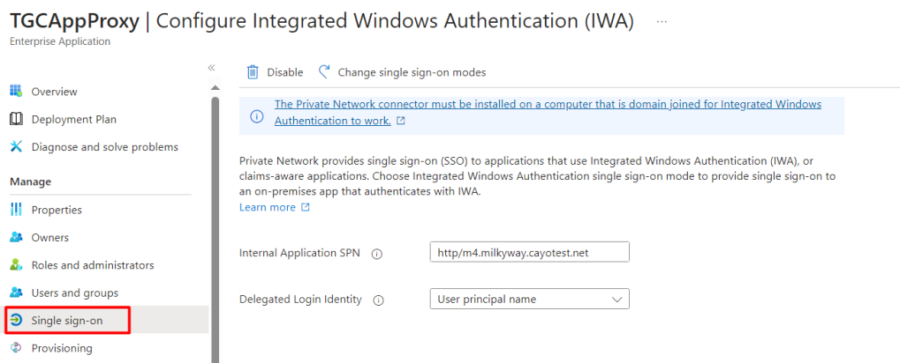Click the Diagnose and solve problems wrench icon
900x363 pixels.
16,146
